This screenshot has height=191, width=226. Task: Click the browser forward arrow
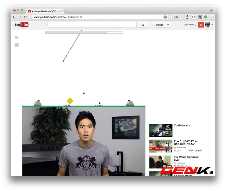[x=20, y=17]
